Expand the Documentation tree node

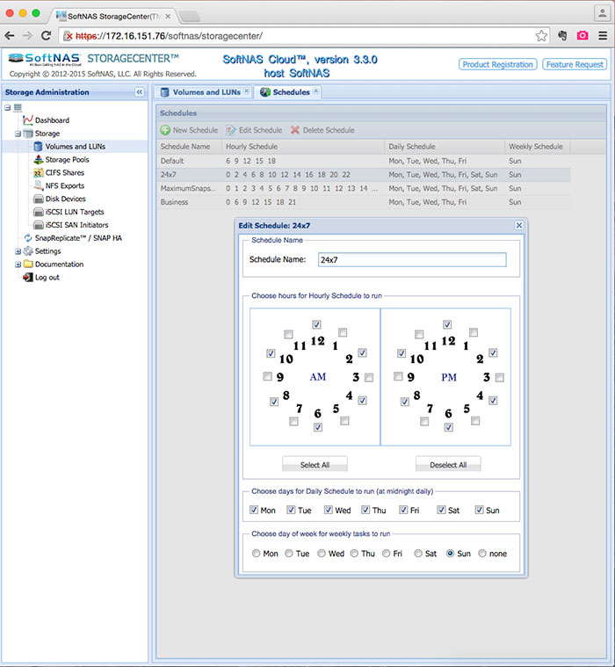(18, 265)
